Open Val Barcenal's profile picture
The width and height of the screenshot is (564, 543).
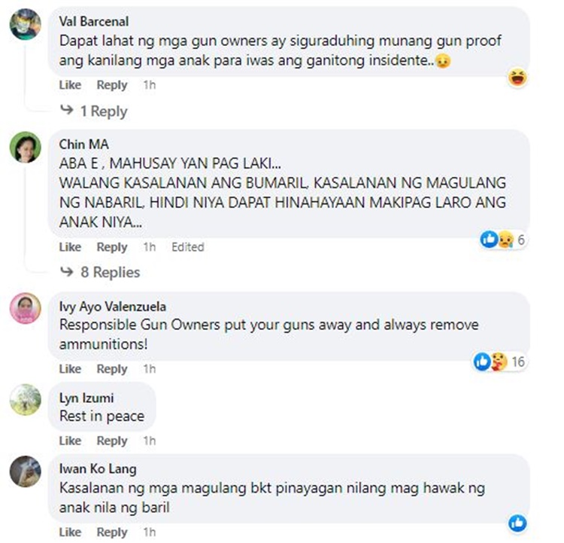pyautogui.click(x=25, y=24)
